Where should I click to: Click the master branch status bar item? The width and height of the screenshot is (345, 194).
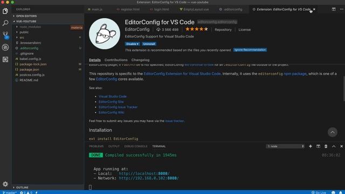pos(10,192)
